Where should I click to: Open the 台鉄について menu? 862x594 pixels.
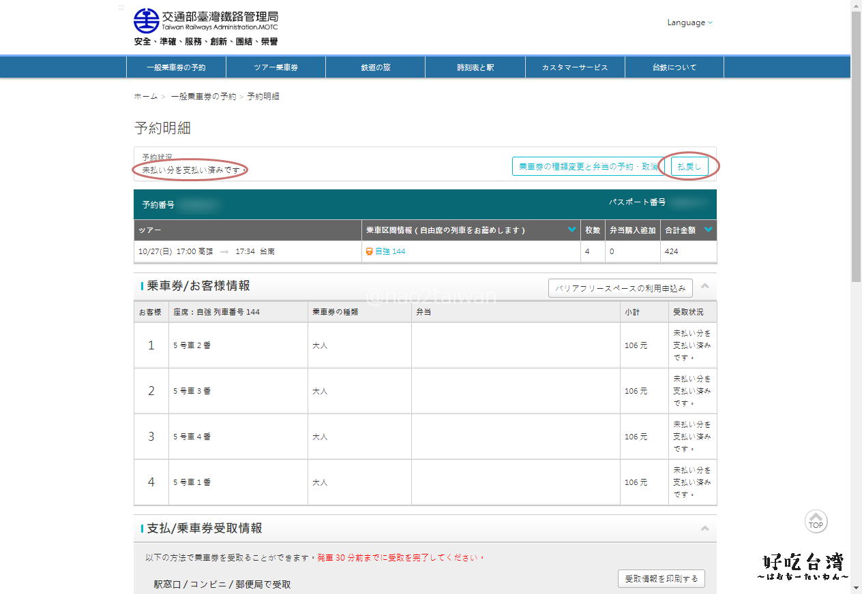tap(674, 67)
